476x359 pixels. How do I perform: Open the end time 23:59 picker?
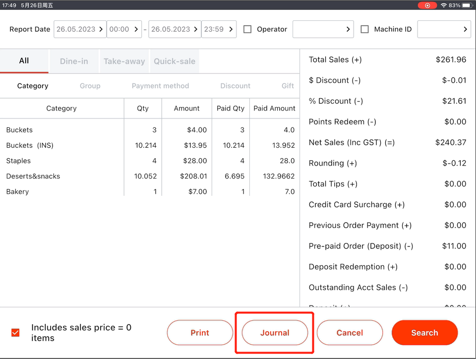pos(219,29)
